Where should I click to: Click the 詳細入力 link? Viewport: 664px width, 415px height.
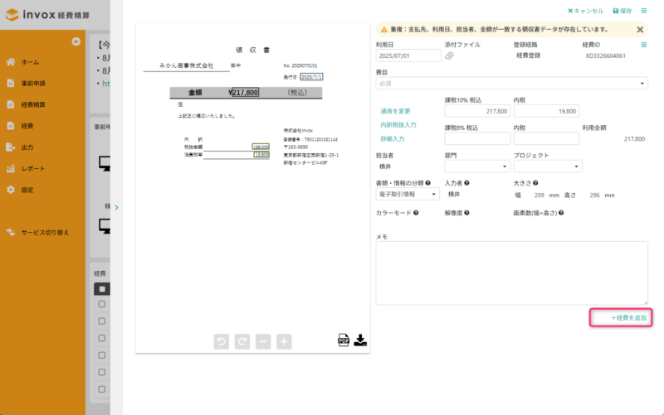tap(392, 138)
